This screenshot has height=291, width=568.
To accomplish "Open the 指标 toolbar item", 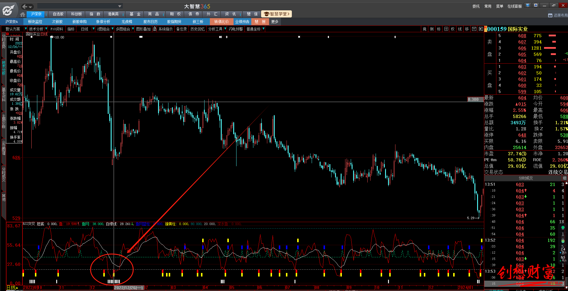I will 71,29.
